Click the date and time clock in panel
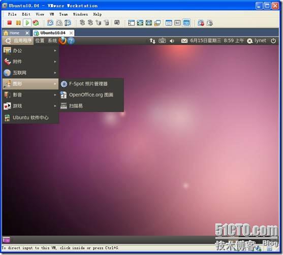The height and width of the screenshot is (255, 283). [x=217, y=41]
